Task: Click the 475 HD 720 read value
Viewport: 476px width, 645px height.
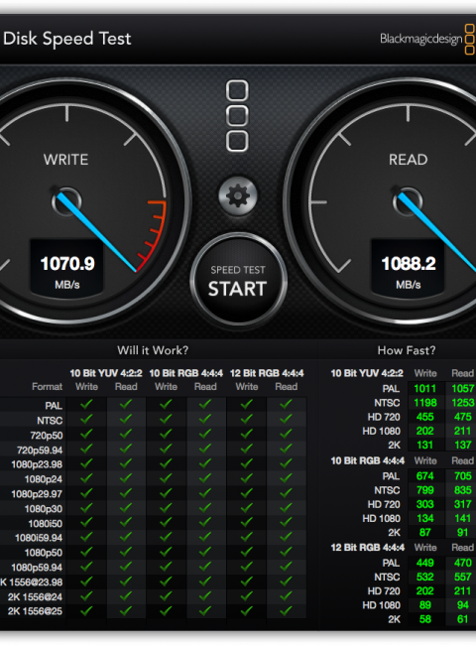Action: click(x=463, y=417)
